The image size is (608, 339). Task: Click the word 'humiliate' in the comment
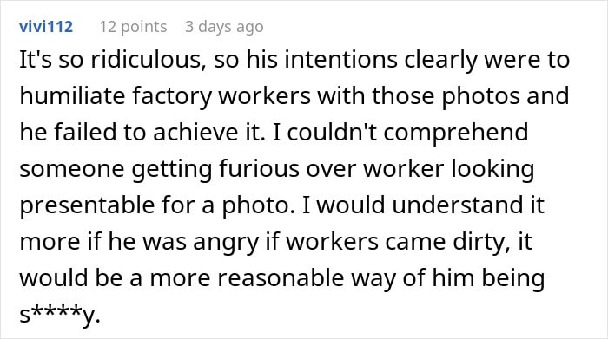(x=72, y=95)
